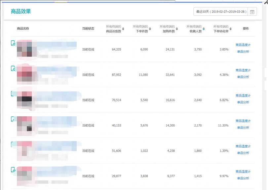This screenshot has width=268, height=190.
Task: Click the mobile icon on the 29,877 visitors row
Action: 13,170
